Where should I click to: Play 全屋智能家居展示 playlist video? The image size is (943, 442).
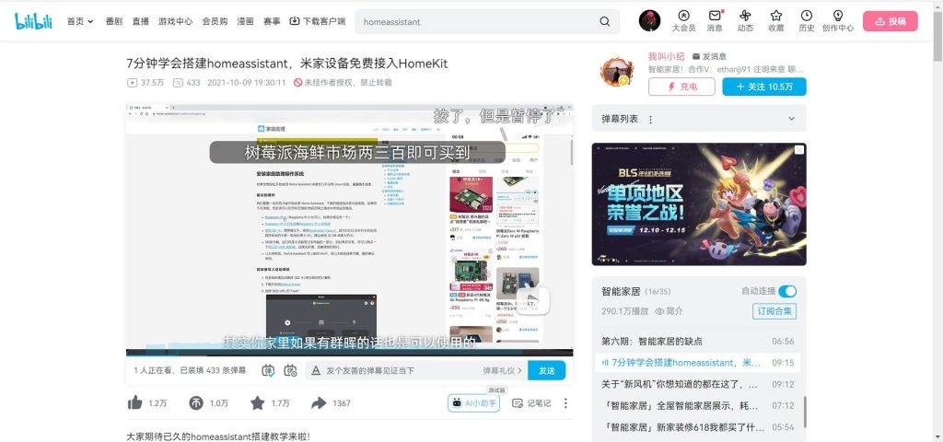pyautogui.click(x=698, y=405)
